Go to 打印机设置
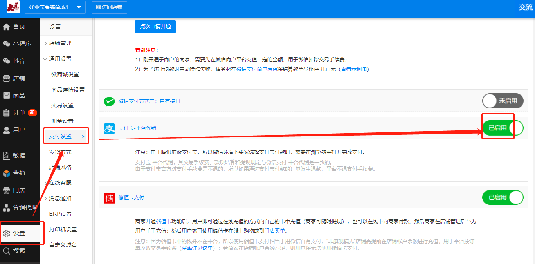The image size is (535, 264). pos(63,230)
